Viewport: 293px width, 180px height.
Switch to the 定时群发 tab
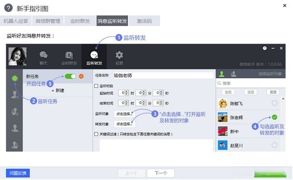[80, 21]
